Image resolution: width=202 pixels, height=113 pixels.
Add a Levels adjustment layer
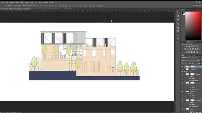(x=189, y=46)
